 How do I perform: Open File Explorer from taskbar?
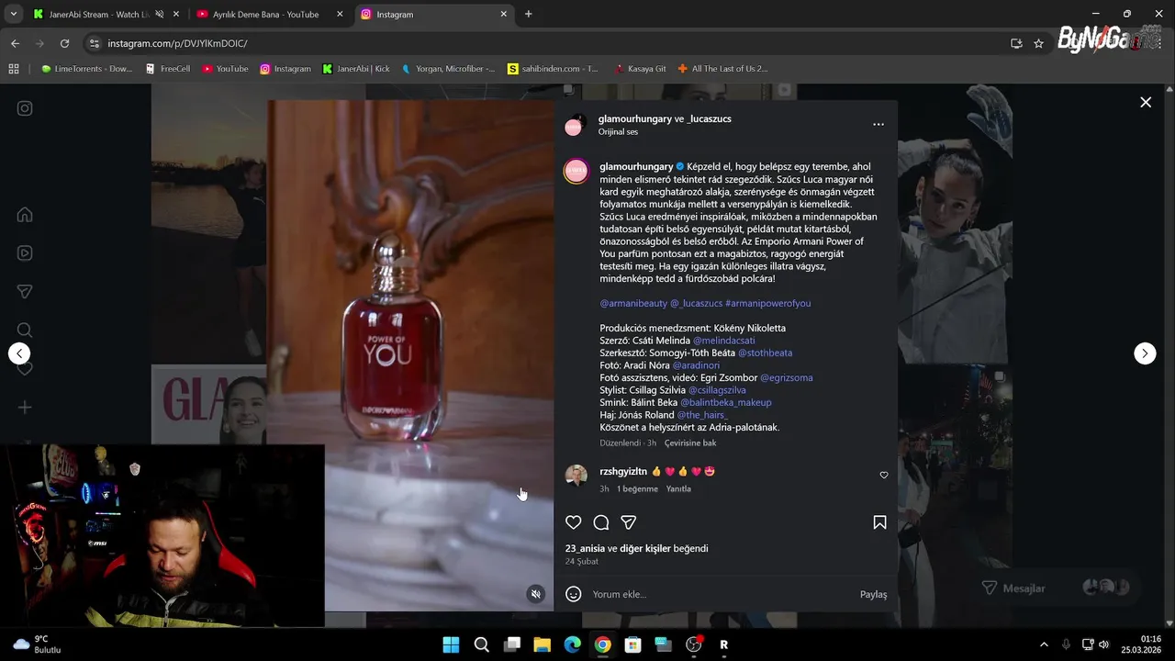click(542, 644)
